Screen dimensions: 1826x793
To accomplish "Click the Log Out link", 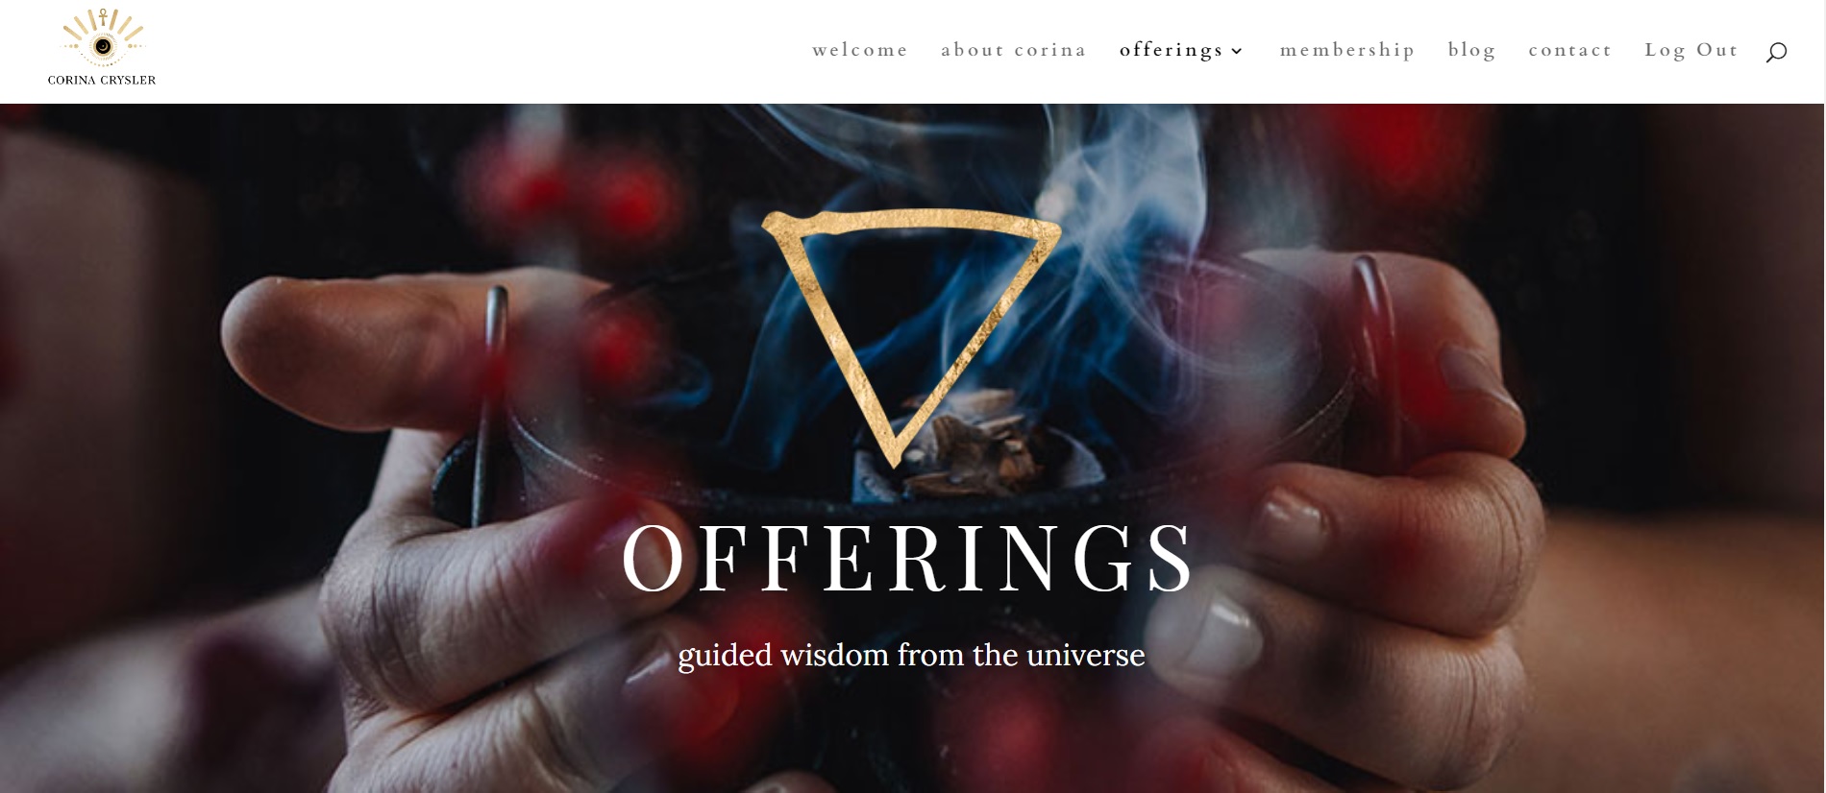I will point(1691,50).
